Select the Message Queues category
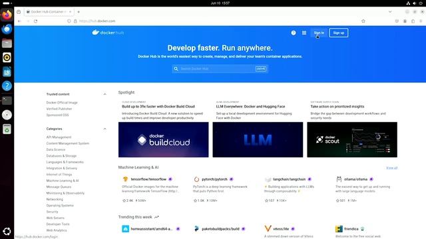 click(x=59, y=187)
